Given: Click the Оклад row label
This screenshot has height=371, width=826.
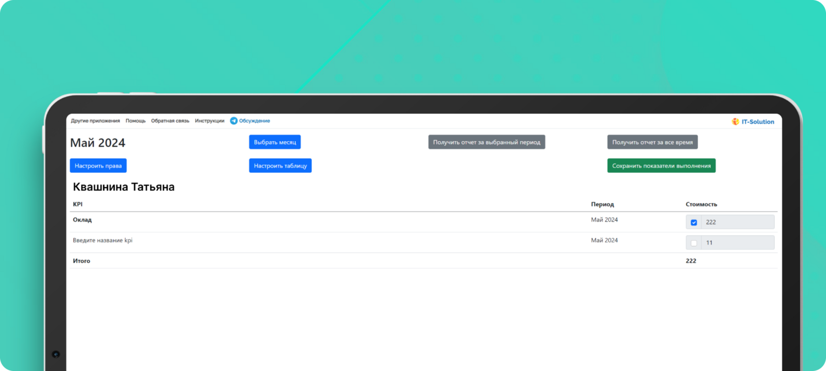Looking at the screenshot, I should [x=82, y=220].
